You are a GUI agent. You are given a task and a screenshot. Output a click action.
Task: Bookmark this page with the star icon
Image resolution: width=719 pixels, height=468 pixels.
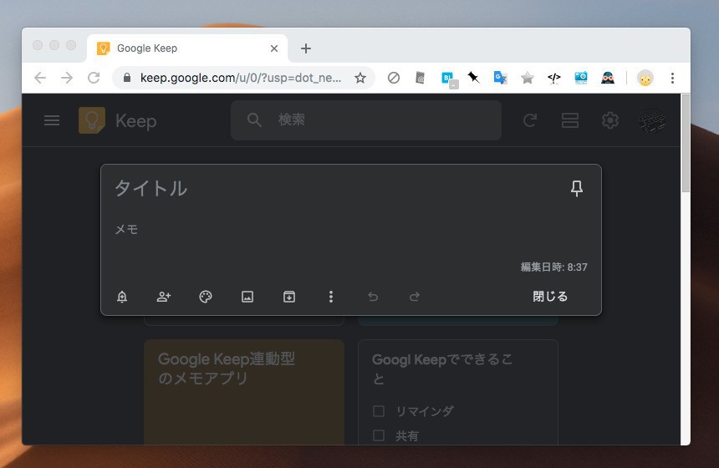click(x=360, y=78)
